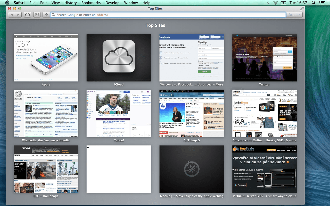Open the Facebook top site thumbnail
This screenshot has width=330, height=206.
(x=192, y=58)
